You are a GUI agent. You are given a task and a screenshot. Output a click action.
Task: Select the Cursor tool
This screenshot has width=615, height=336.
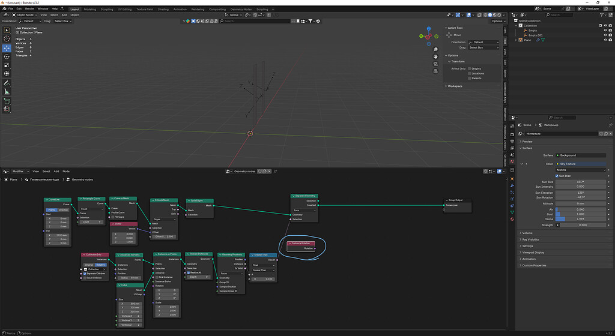(x=7, y=39)
